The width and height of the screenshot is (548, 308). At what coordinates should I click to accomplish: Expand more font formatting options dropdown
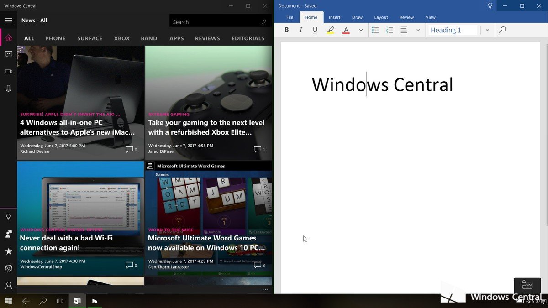pyautogui.click(x=361, y=30)
